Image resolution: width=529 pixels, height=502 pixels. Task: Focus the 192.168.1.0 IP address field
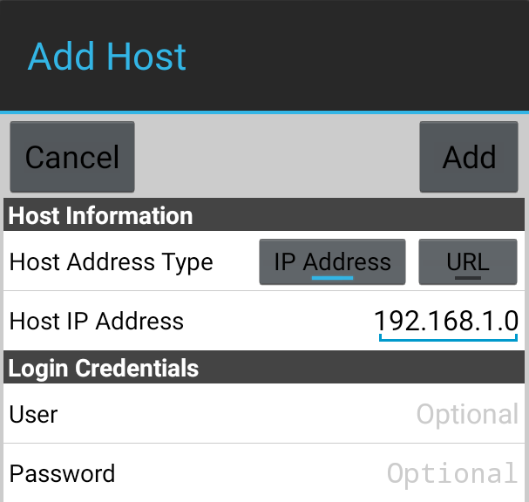click(446, 322)
